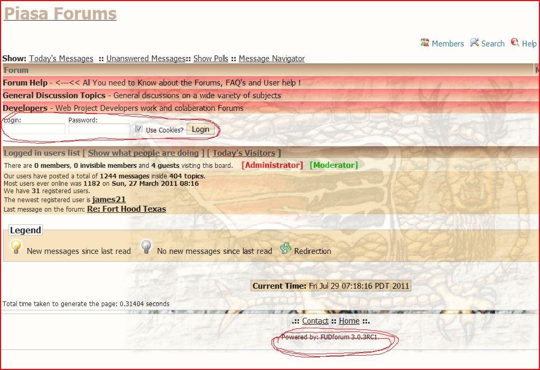The height and width of the screenshot is (370, 540).
Task: Show Today's Messages
Action: tap(61, 59)
